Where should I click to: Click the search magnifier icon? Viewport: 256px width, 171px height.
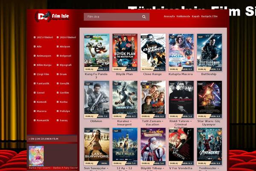144,17
